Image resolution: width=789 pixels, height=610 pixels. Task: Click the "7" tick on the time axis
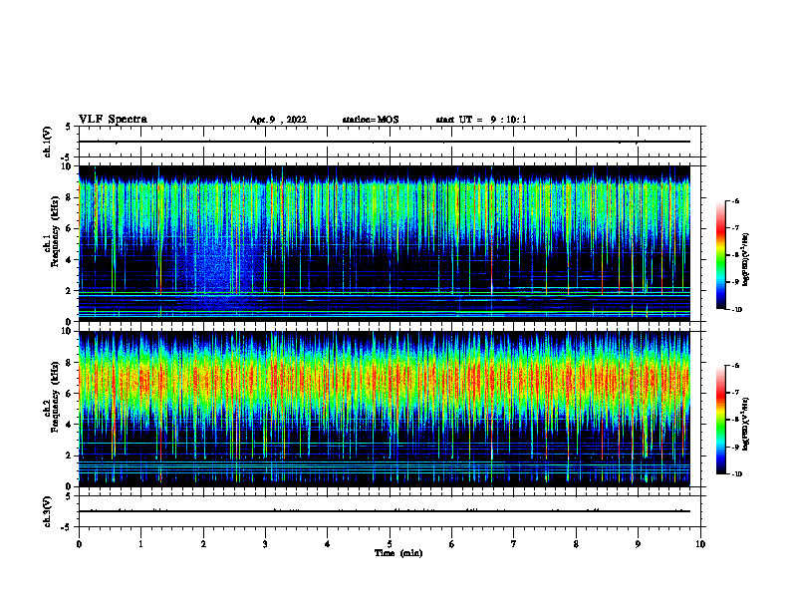pos(514,544)
